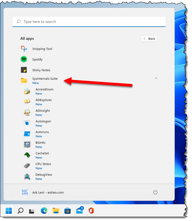
Task: Click 'Ask Leo! - askleo.com' account name
Action: [48, 192]
